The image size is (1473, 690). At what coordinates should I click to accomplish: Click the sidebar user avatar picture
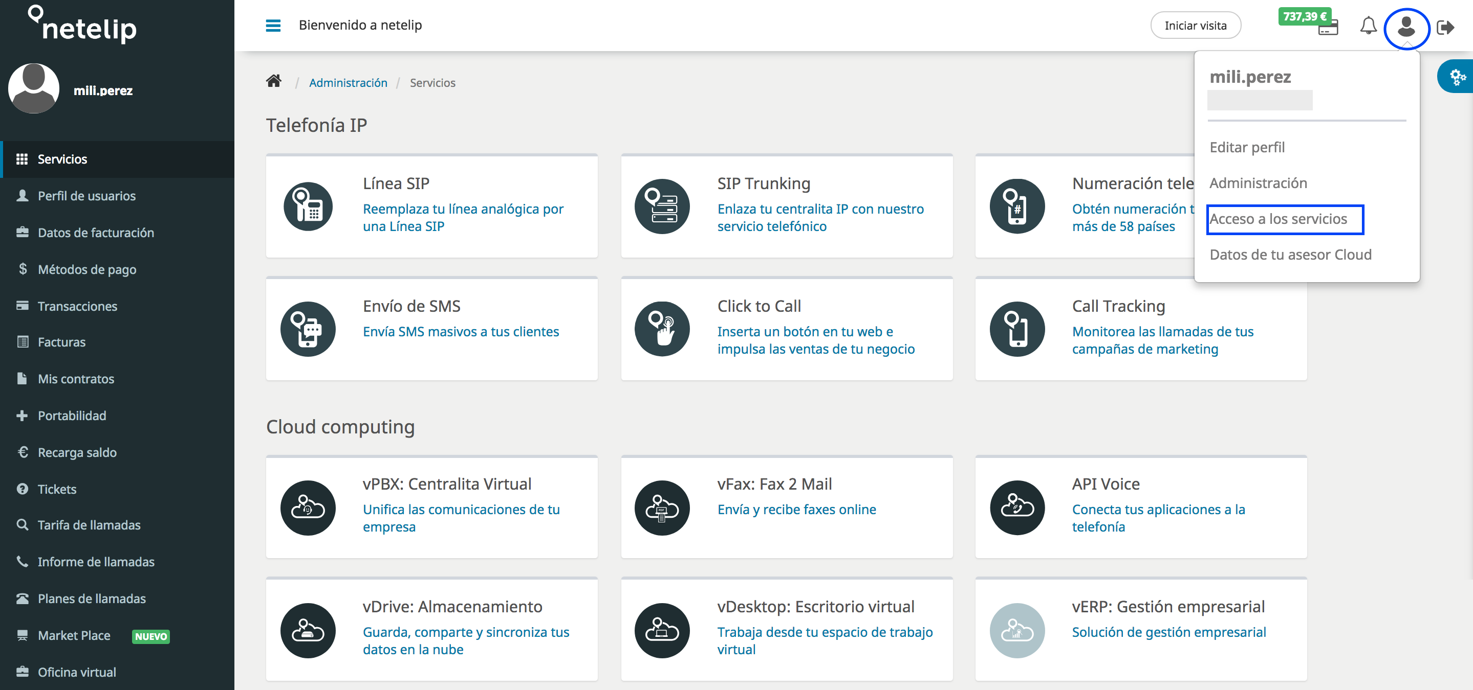34,88
